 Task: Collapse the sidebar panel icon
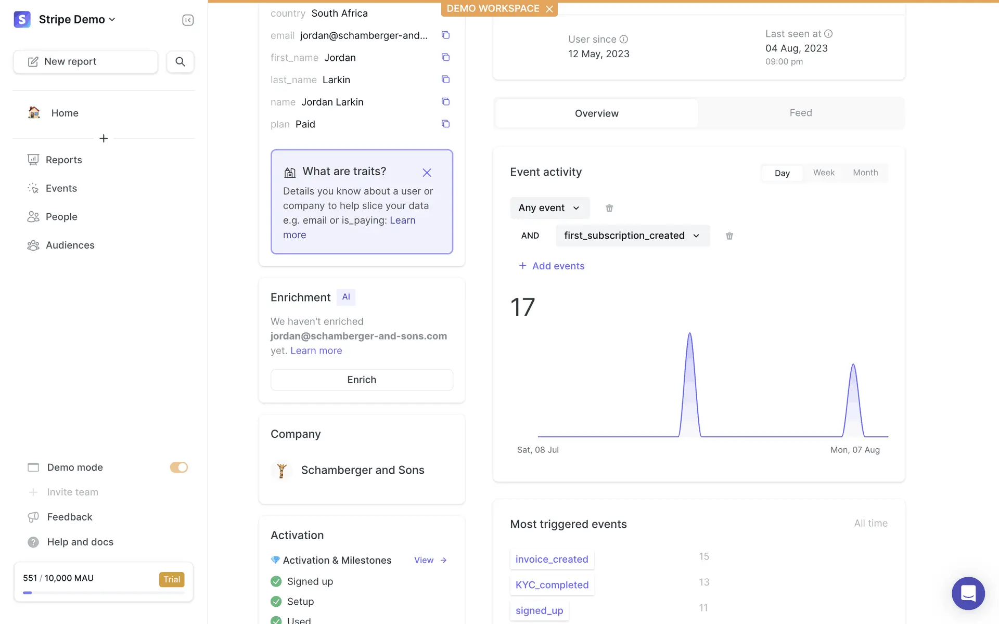pyautogui.click(x=188, y=20)
